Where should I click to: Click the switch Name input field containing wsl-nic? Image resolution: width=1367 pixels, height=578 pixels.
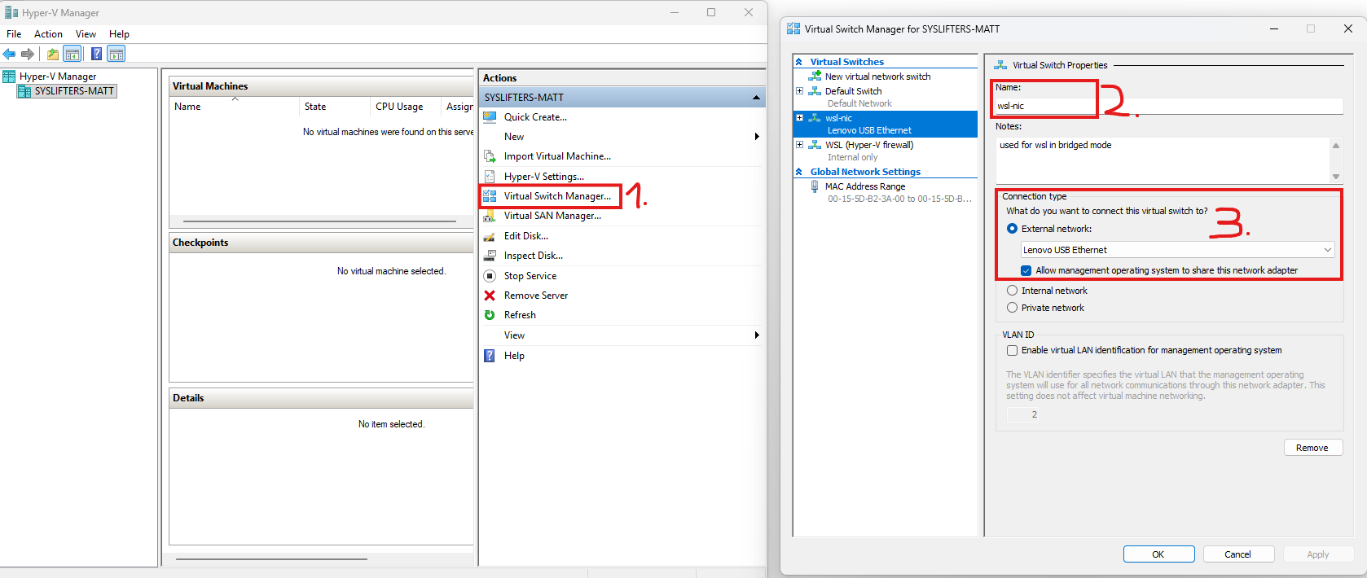pyautogui.click(x=1168, y=106)
